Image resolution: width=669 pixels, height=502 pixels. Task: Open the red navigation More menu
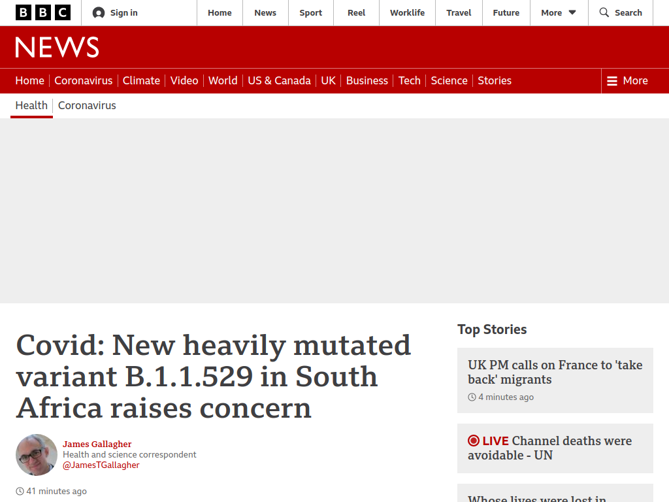[x=627, y=80]
